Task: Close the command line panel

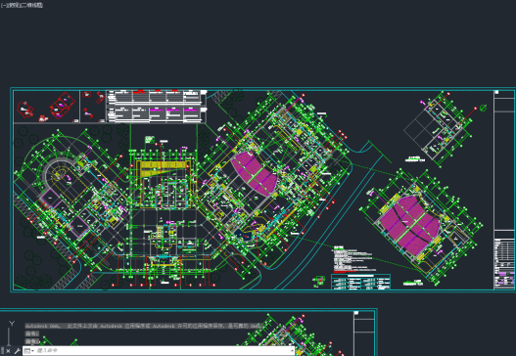Action: point(9,351)
